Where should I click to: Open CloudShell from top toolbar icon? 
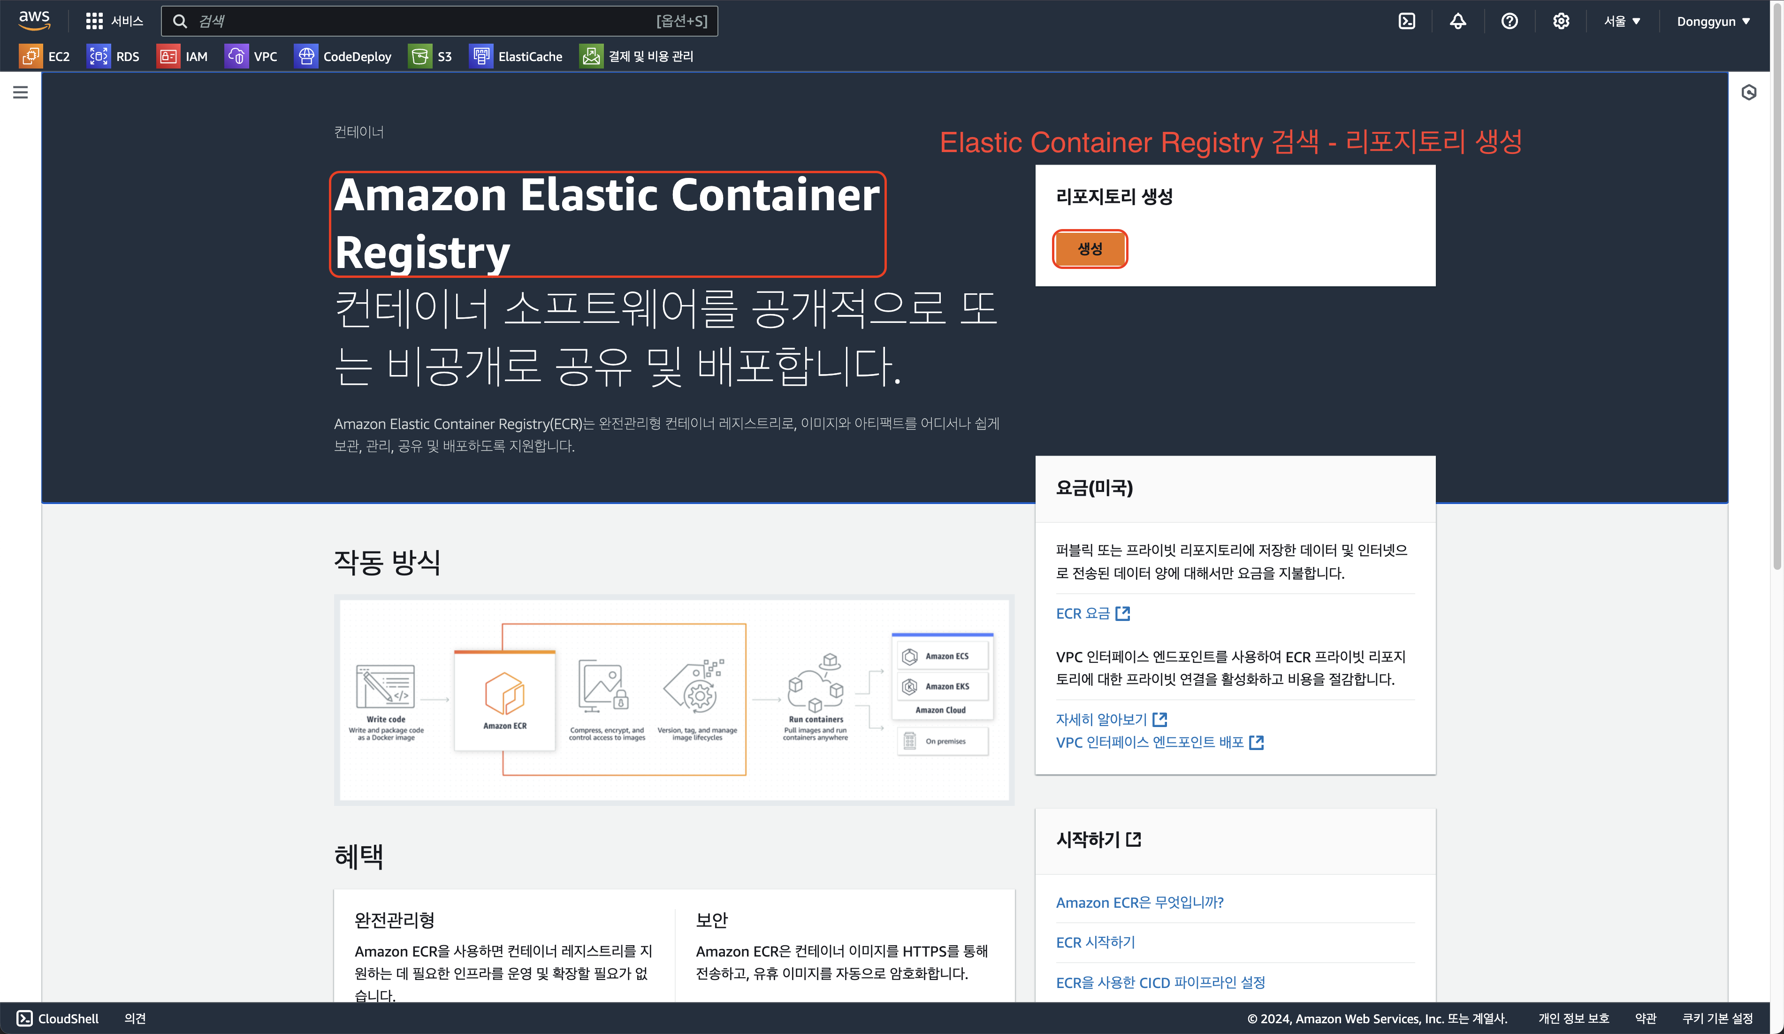[x=1407, y=21]
